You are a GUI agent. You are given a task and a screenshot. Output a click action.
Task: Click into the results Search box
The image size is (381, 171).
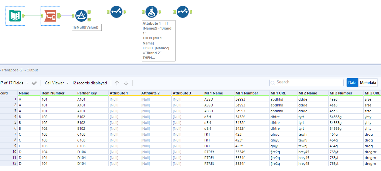pos(309,82)
